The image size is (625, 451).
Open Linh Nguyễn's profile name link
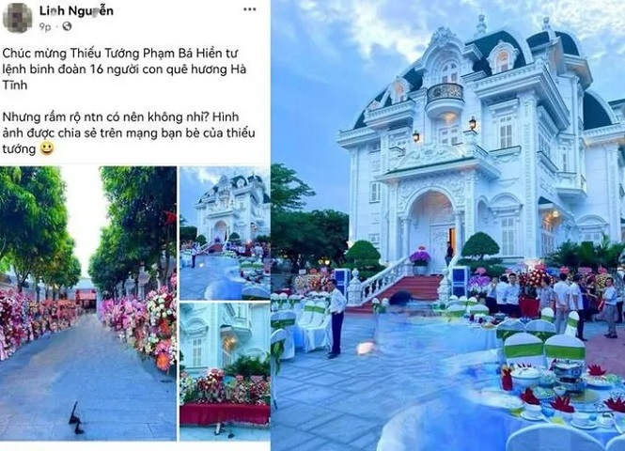[x=76, y=10]
